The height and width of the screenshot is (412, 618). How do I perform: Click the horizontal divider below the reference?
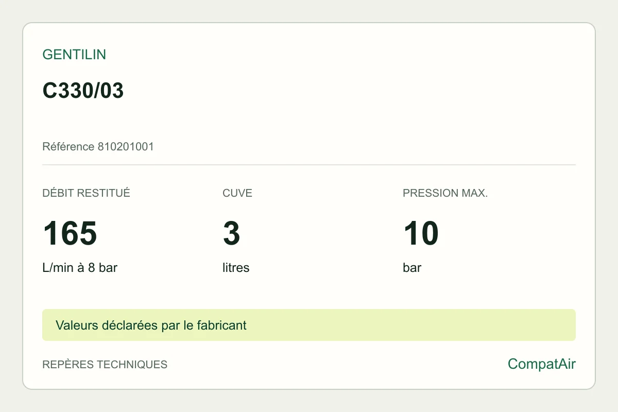click(309, 165)
